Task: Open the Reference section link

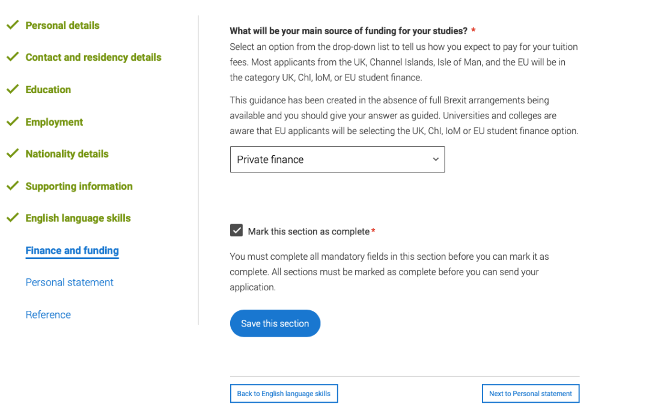Action: coord(48,314)
